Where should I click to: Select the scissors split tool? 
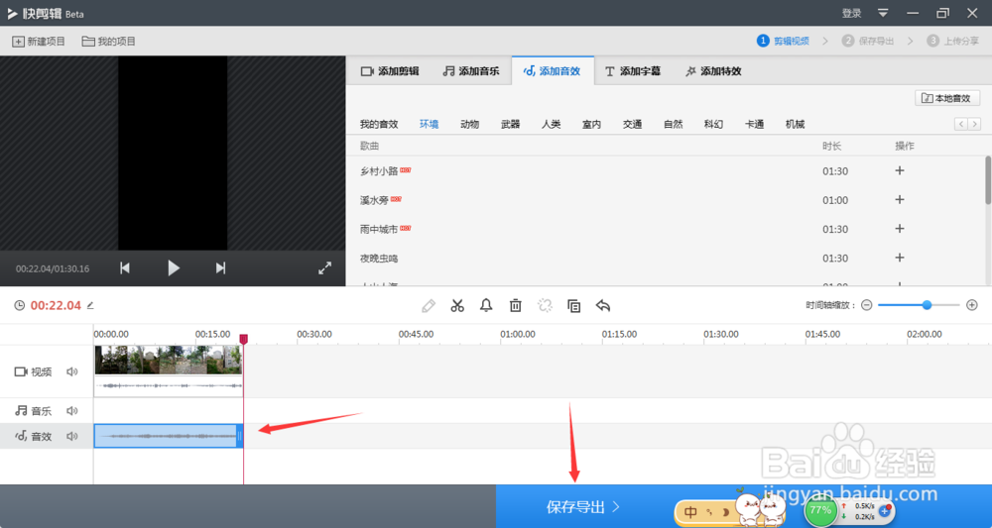click(457, 306)
